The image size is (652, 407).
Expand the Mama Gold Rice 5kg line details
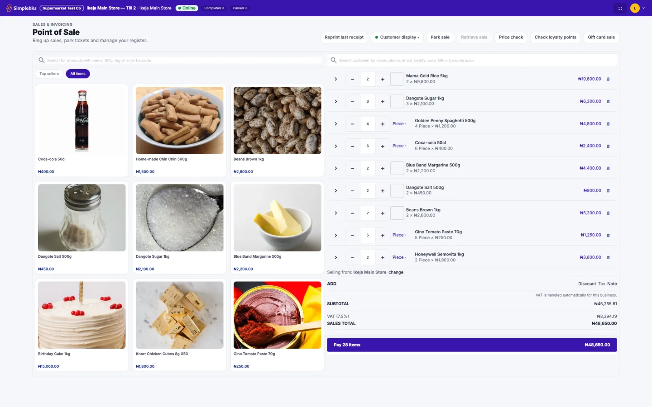click(x=336, y=79)
